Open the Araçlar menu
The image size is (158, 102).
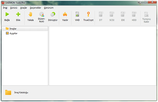[x=24, y=8]
